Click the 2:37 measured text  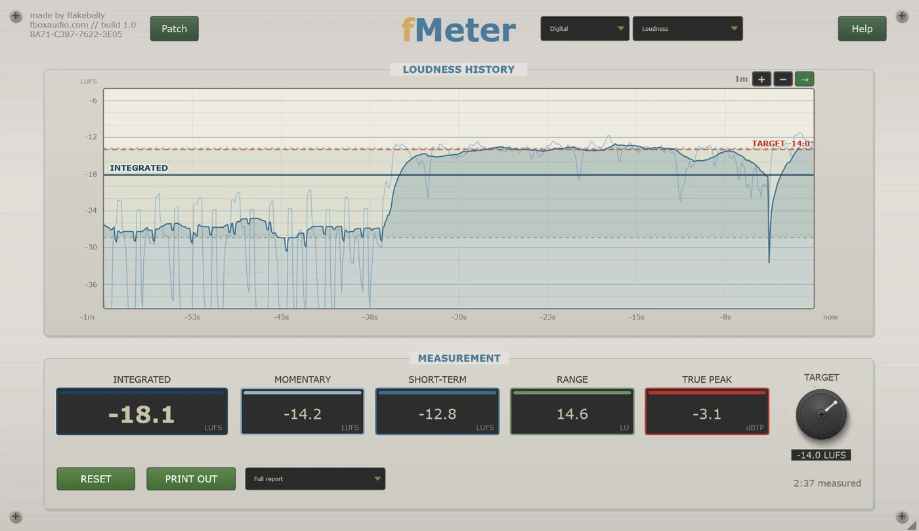pyautogui.click(x=827, y=483)
